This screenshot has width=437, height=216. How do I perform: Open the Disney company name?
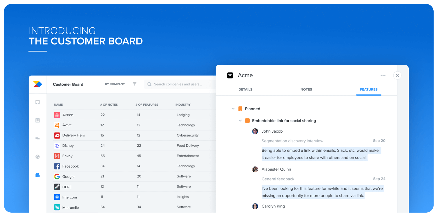pos(68,146)
